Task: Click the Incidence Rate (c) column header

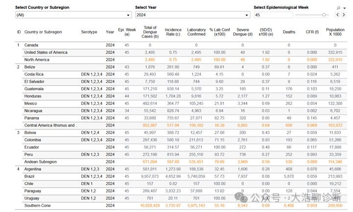Action: coord(173,32)
